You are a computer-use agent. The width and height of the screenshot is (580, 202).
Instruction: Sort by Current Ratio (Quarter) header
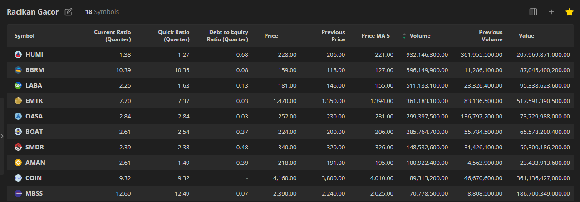click(x=112, y=36)
